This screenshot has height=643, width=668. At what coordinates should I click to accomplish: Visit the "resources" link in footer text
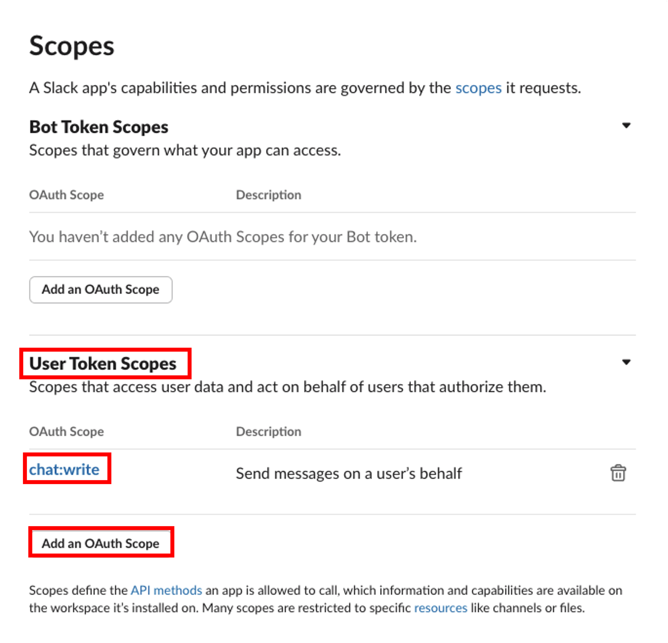pos(440,608)
